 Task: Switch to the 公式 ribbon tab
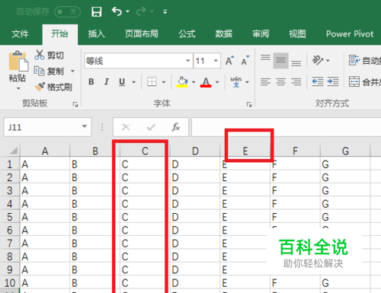187,33
